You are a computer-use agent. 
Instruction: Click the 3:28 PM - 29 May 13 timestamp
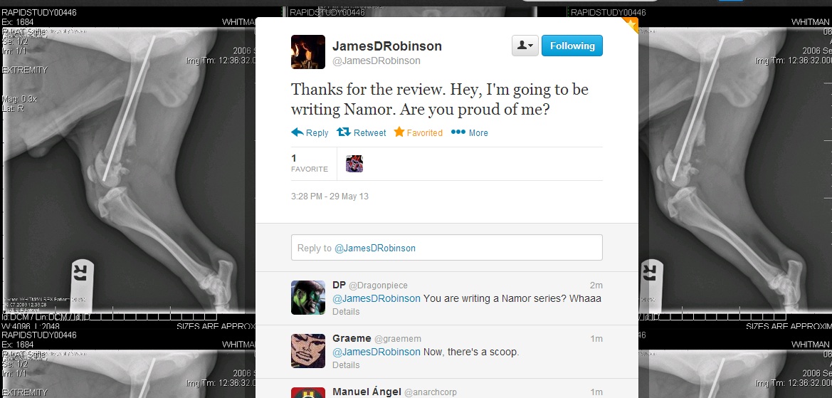(x=330, y=197)
